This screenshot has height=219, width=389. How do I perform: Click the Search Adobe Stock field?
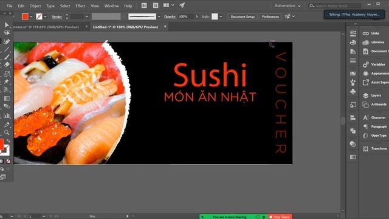[335, 5]
